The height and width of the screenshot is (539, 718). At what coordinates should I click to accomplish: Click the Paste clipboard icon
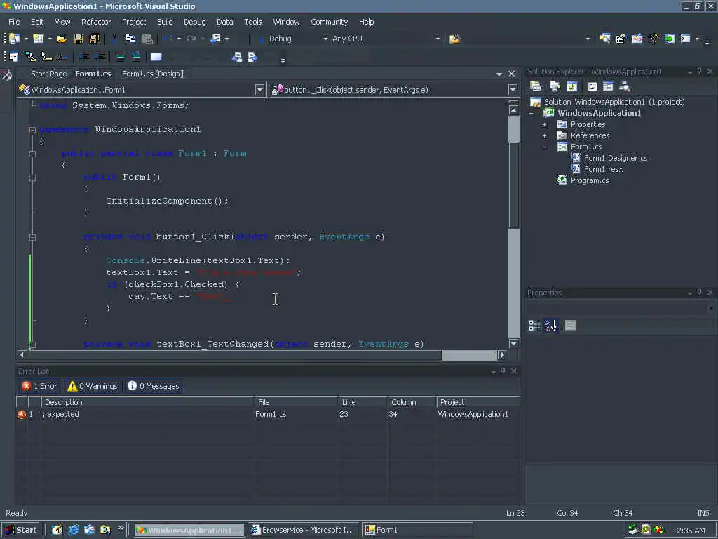click(x=147, y=39)
